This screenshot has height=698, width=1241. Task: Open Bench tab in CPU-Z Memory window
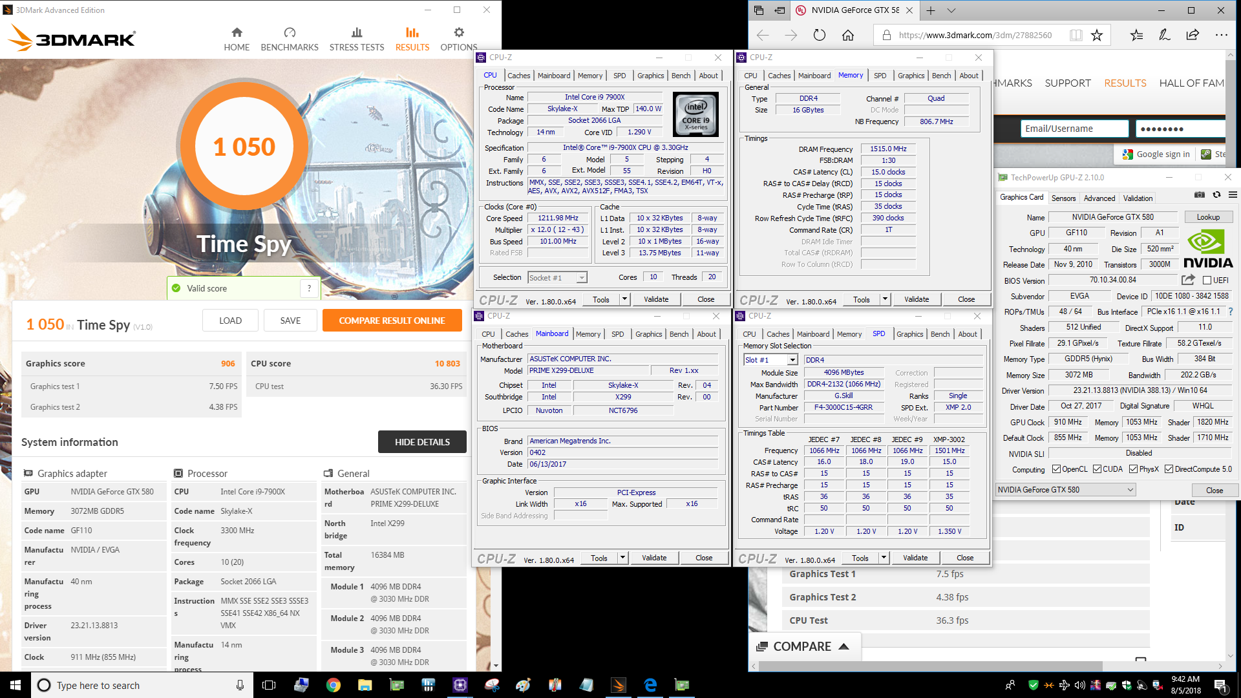[941, 76]
